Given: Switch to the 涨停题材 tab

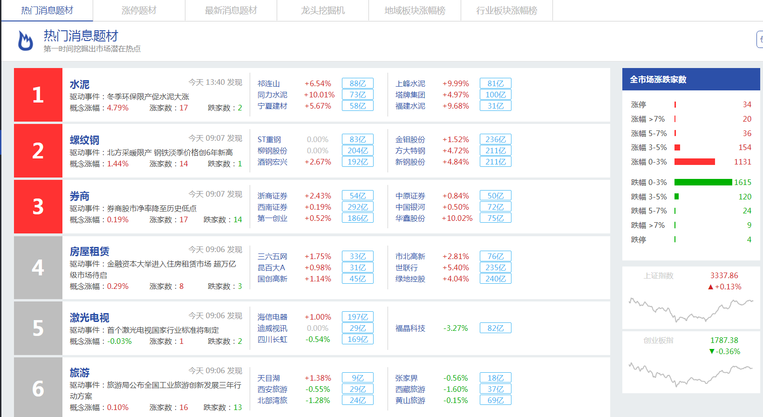Looking at the screenshot, I should tap(139, 10).
